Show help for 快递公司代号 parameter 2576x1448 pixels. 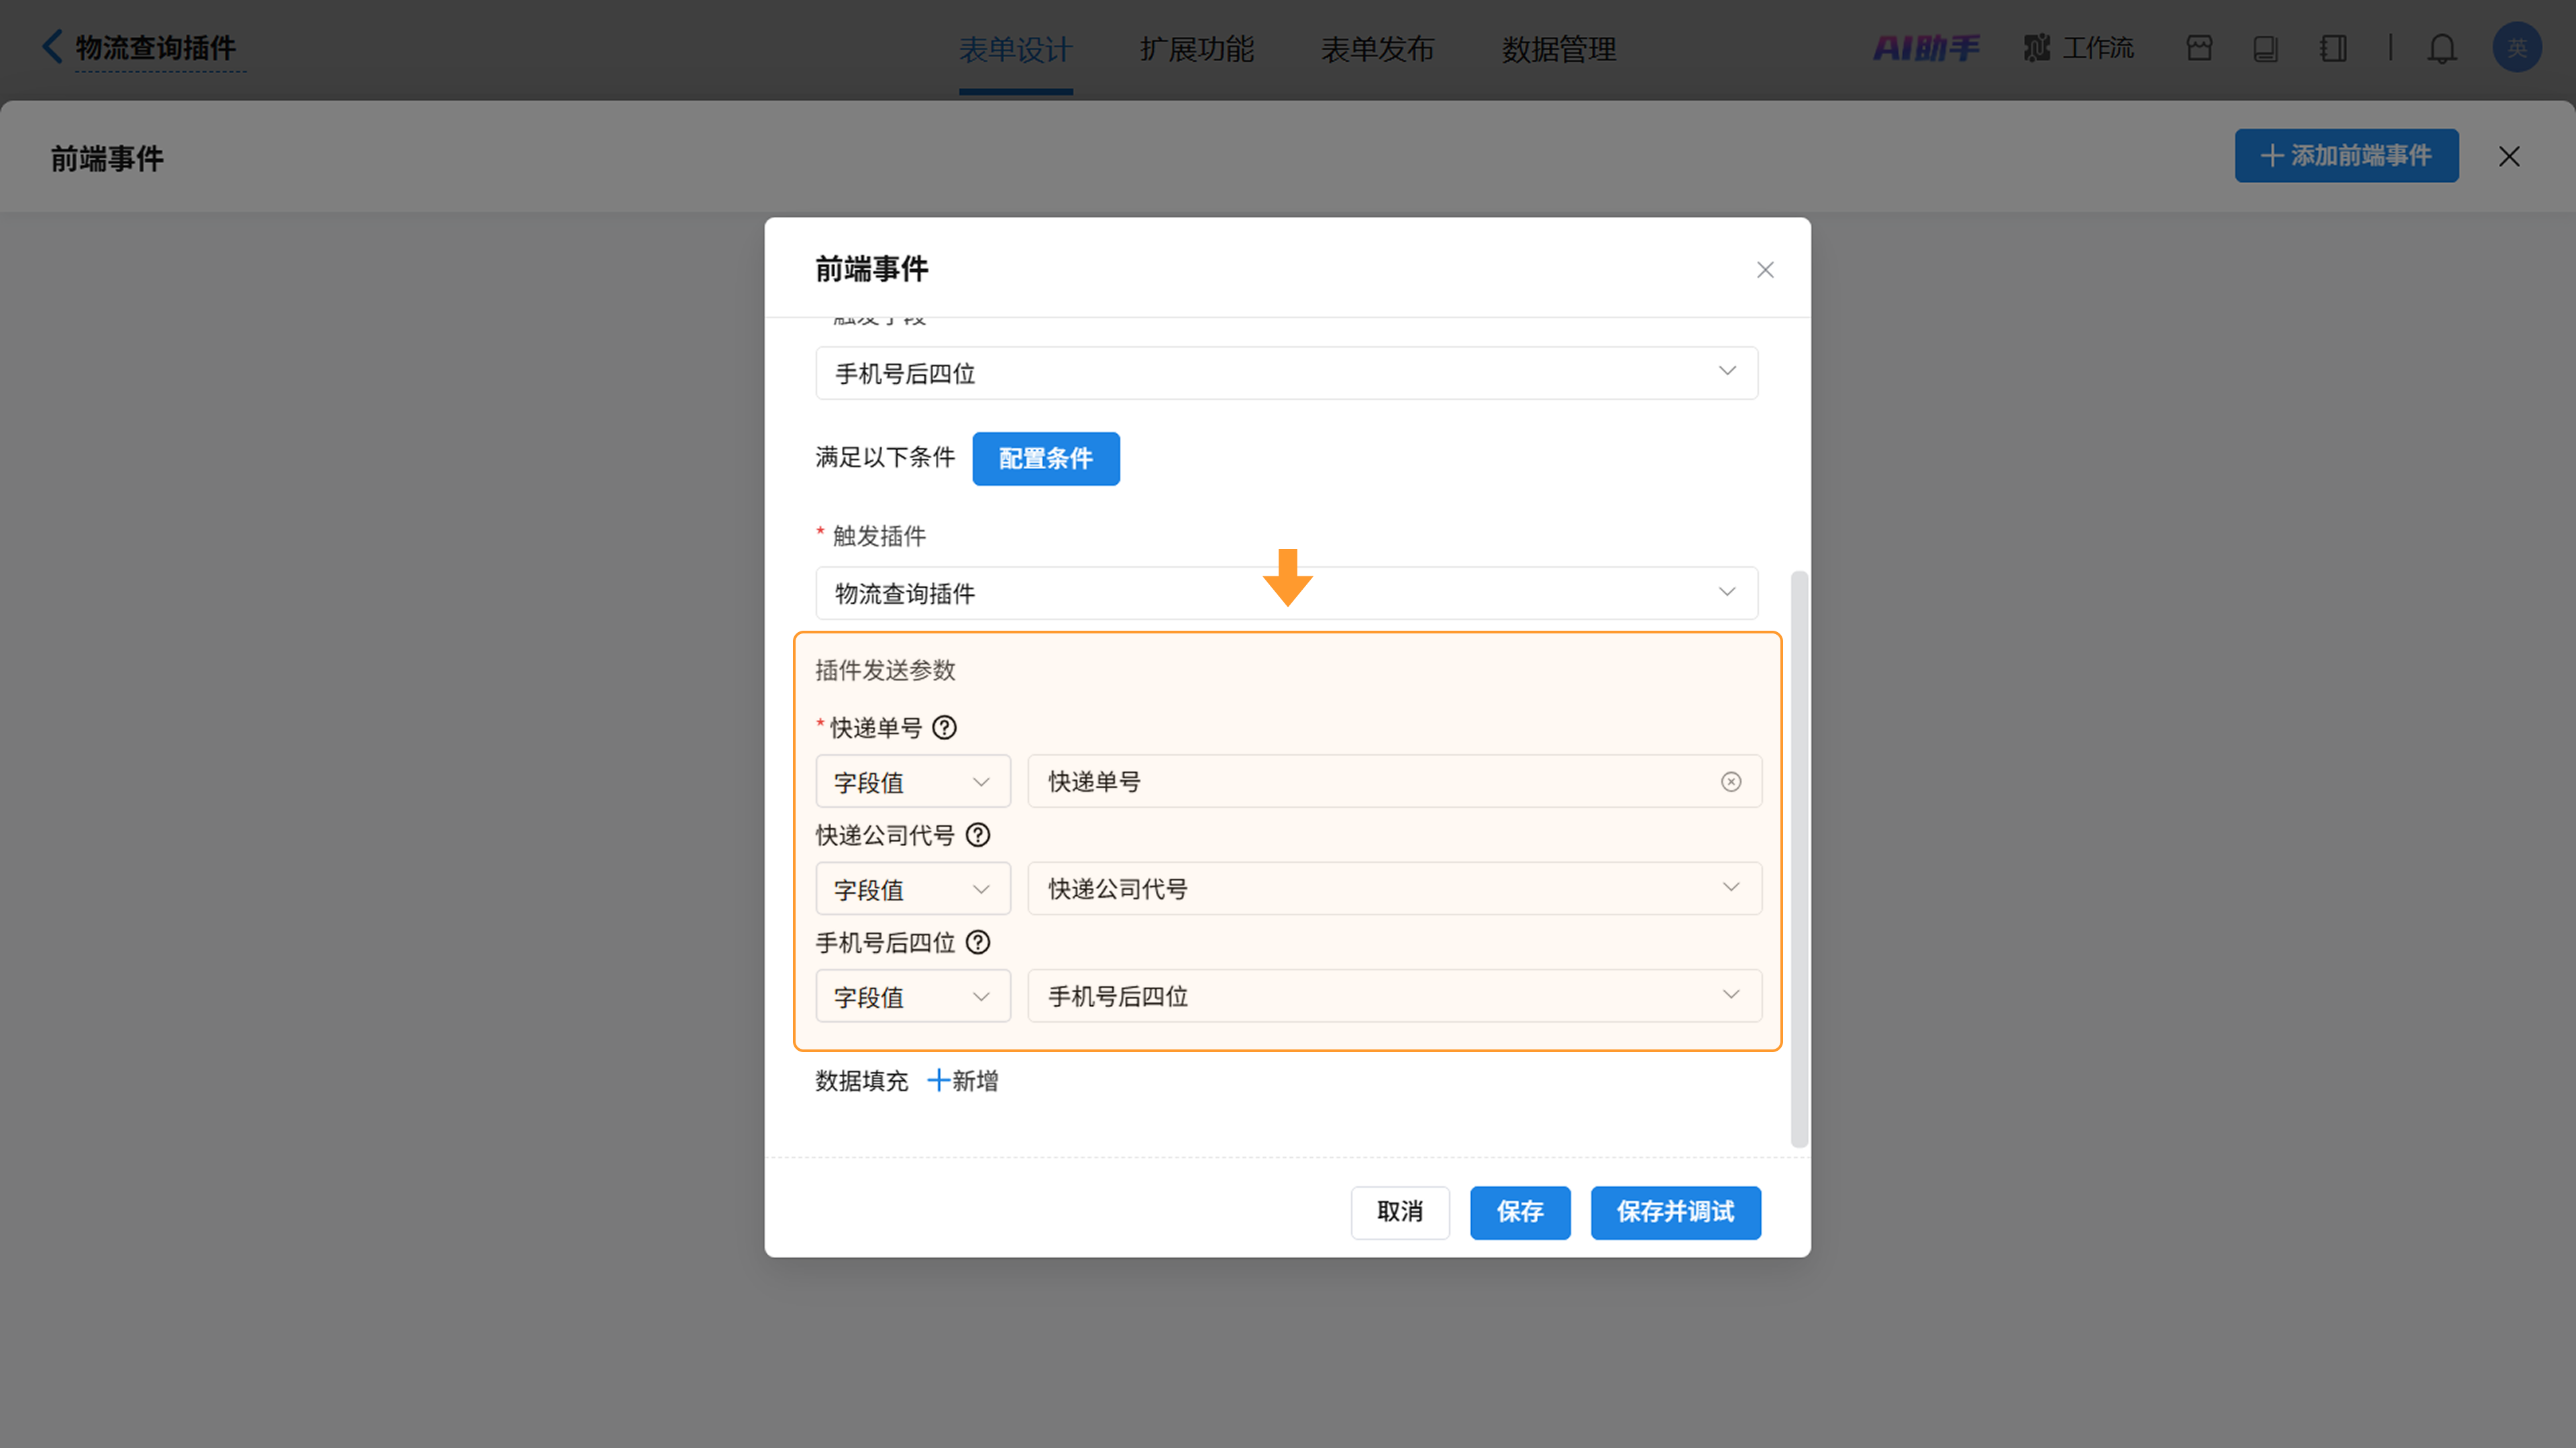pyautogui.click(x=978, y=835)
